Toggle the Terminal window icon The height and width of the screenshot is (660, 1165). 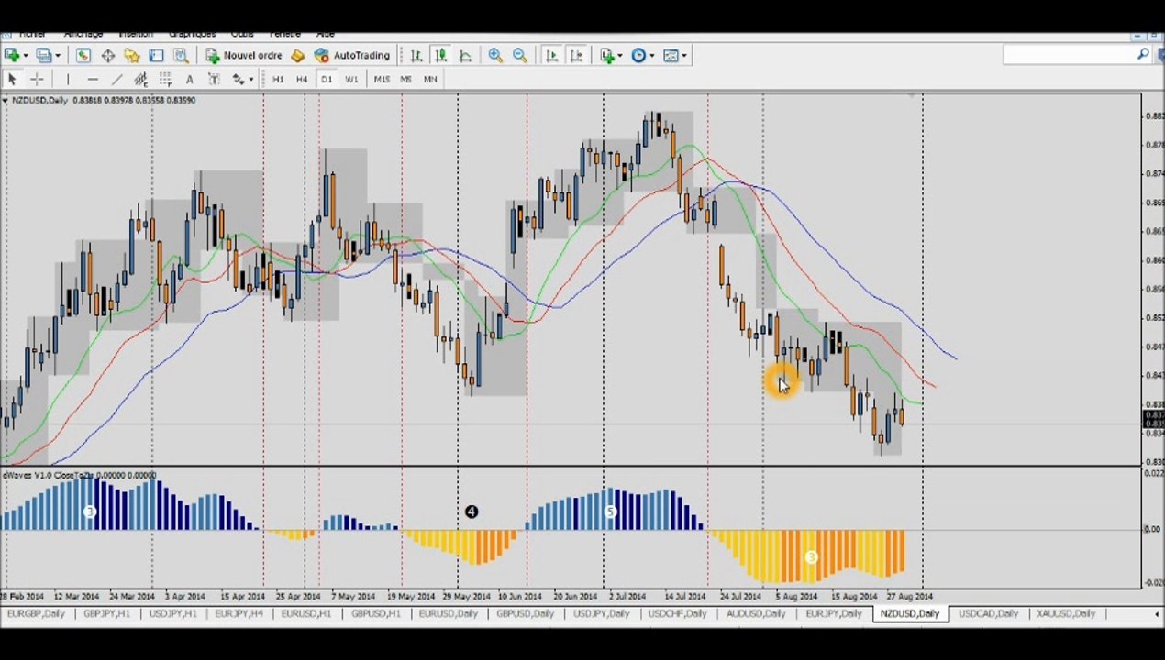pos(156,56)
